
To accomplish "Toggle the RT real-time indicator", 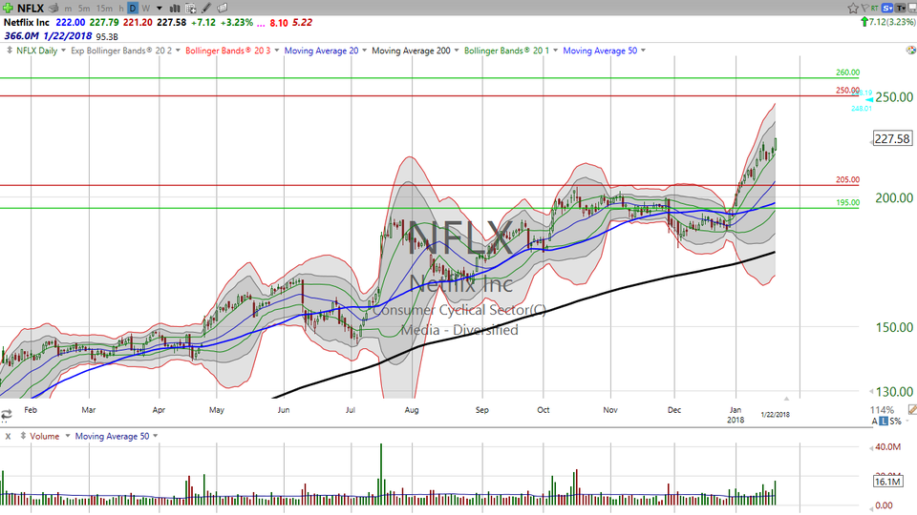I will (874, 8).
